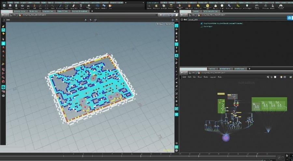Add a Point Light from the shelf
The height and width of the screenshot is (161, 293).
[156, 7]
